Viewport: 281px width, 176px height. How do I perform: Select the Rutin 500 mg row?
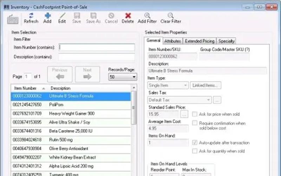[x=71, y=140]
